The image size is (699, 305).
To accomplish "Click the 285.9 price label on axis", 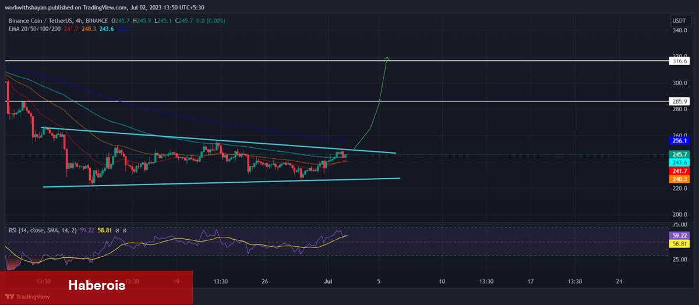I will (x=679, y=101).
